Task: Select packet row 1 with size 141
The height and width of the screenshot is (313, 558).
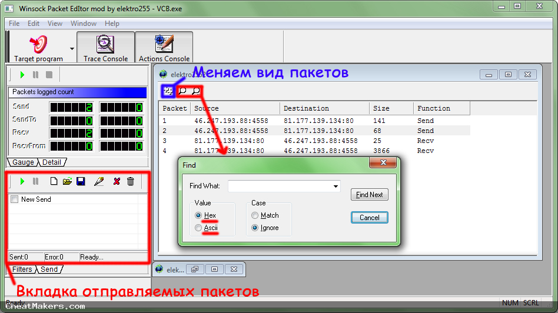Action: (x=314, y=121)
